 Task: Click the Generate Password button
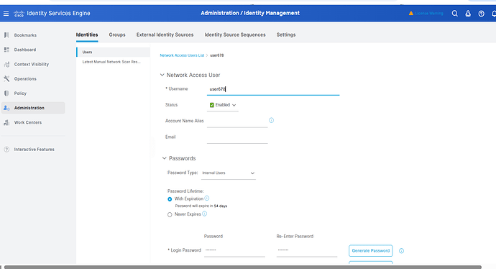coord(371,250)
